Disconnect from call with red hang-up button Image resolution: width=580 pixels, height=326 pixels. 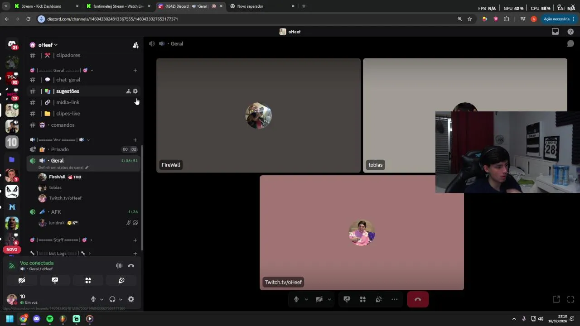point(418,299)
